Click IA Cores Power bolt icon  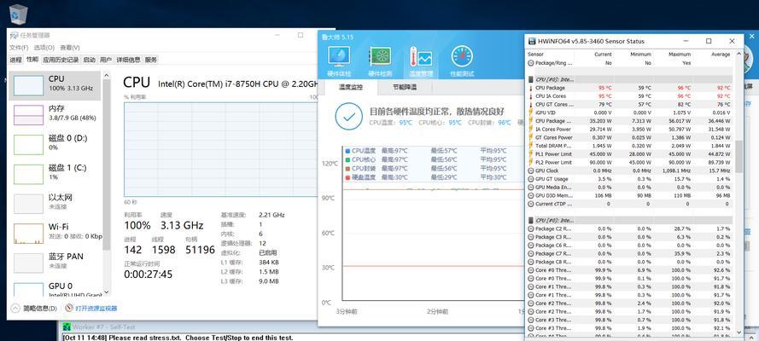(530, 130)
